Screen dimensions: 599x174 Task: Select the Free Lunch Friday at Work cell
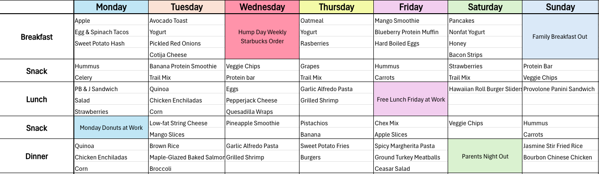[411, 99]
